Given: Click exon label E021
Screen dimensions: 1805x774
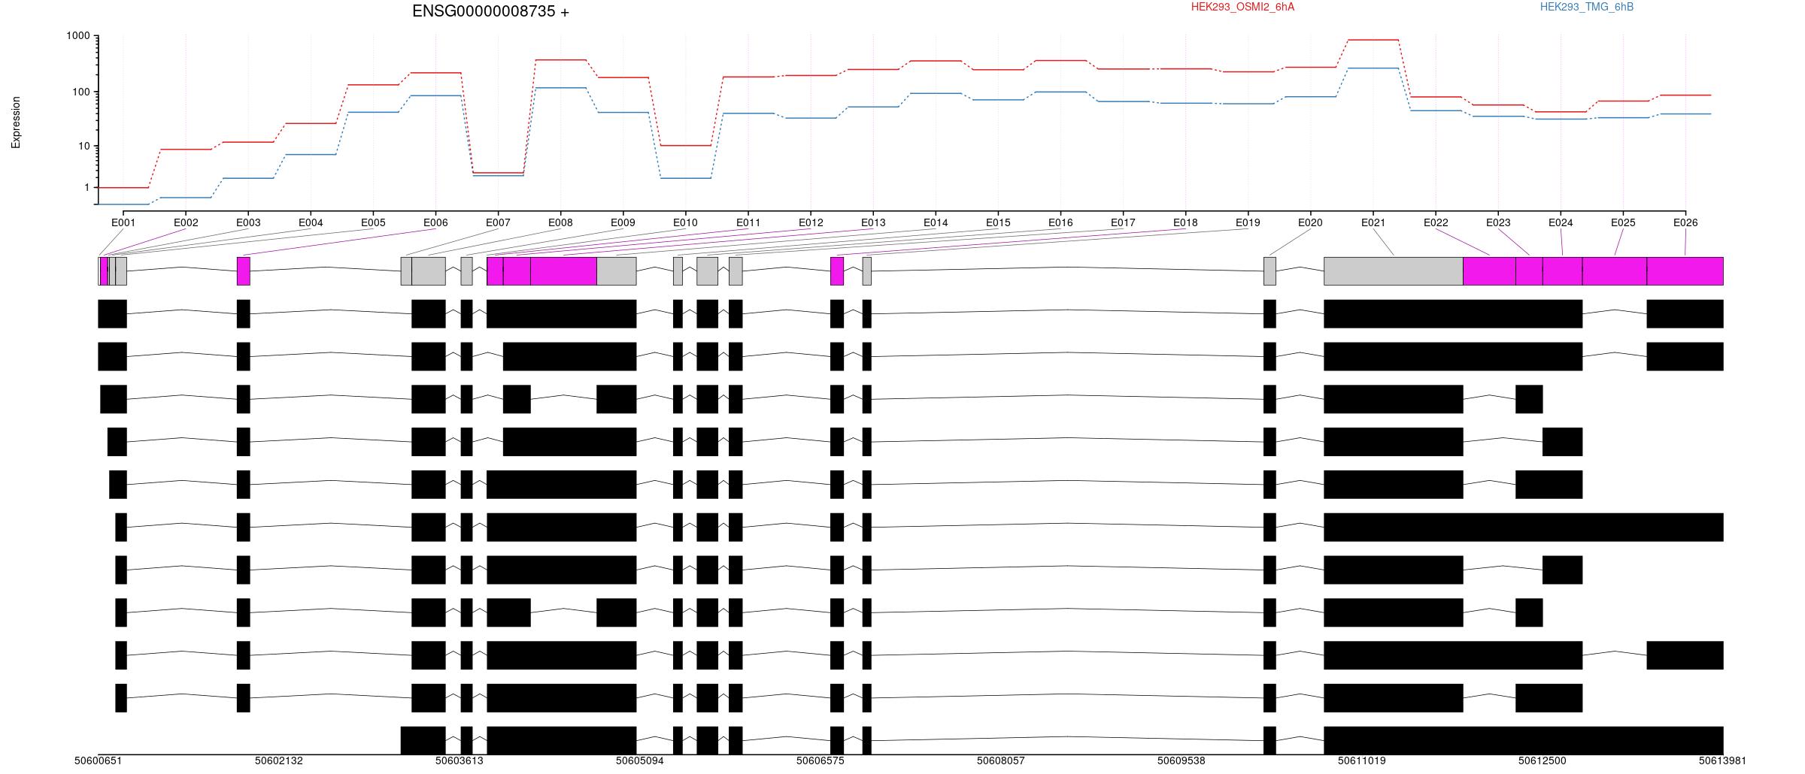Looking at the screenshot, I should [1373, 222].
